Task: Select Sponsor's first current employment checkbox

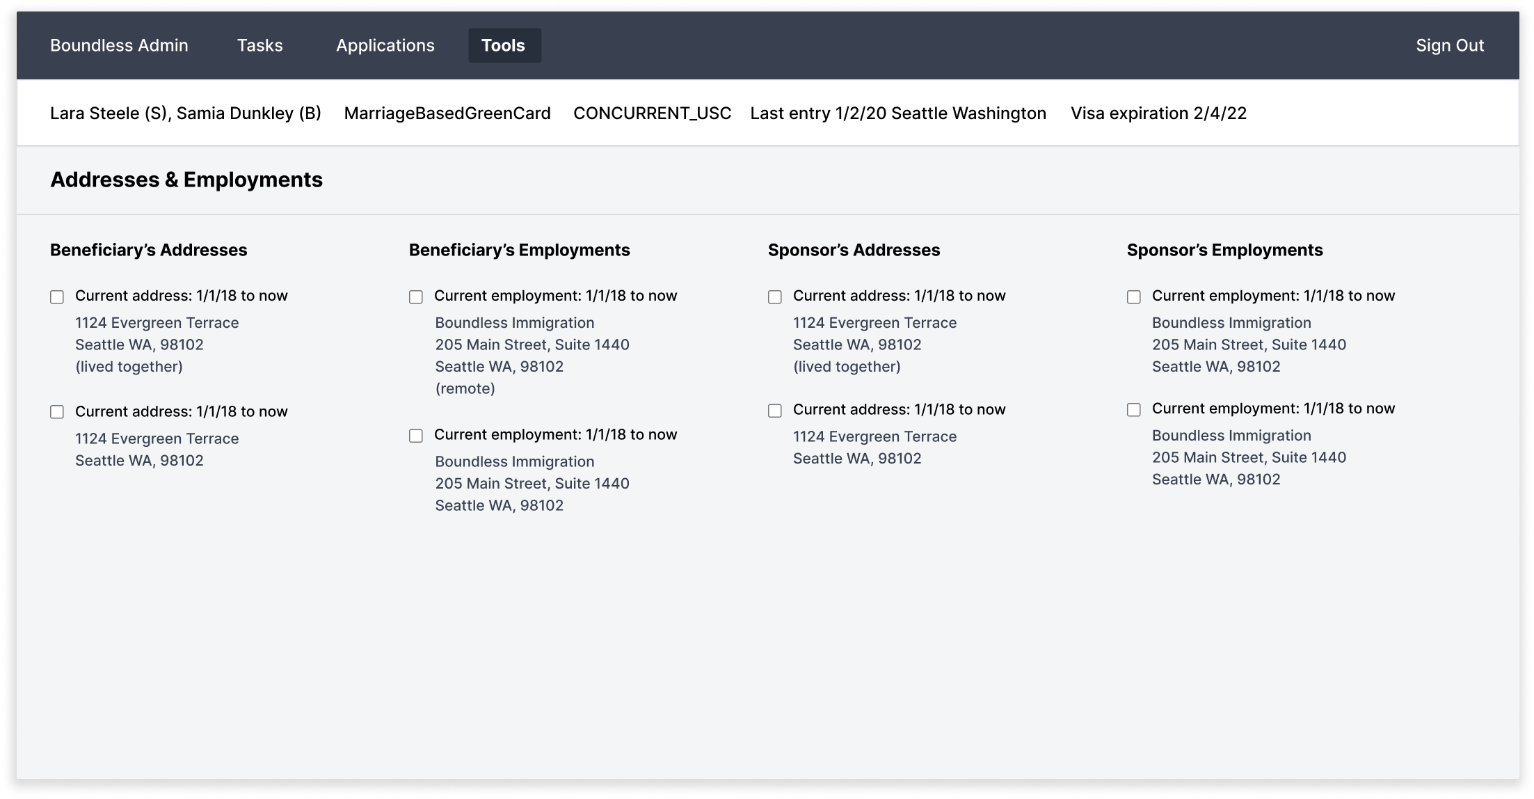Action: [x=1134, y=297]
